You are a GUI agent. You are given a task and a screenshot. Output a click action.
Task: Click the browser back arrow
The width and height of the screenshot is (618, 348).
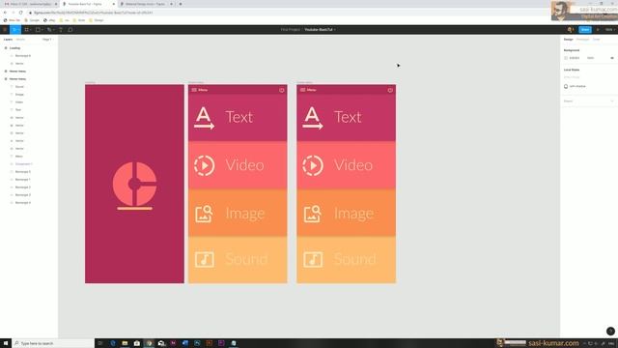pos(5,13)
